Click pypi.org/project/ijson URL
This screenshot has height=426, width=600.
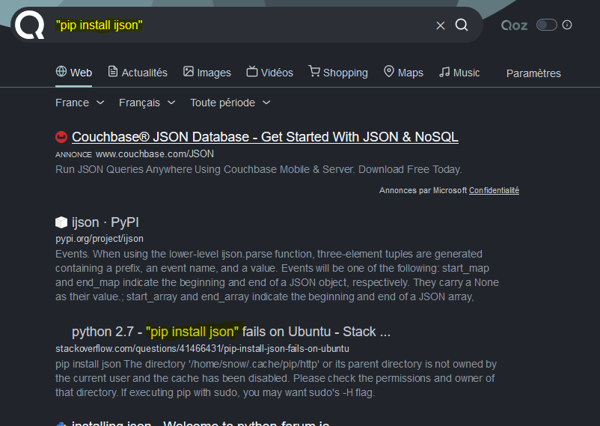click(100, 239)
